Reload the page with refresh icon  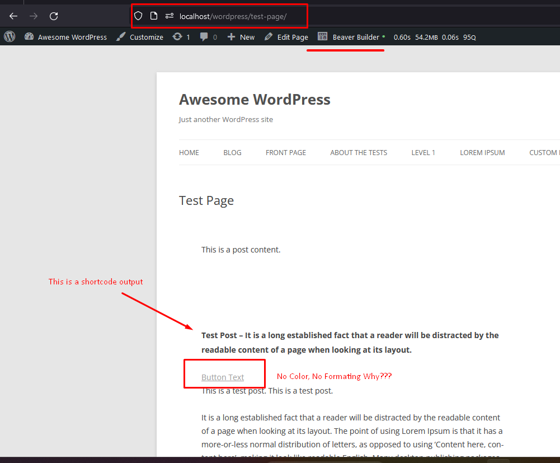pos(54,16)
